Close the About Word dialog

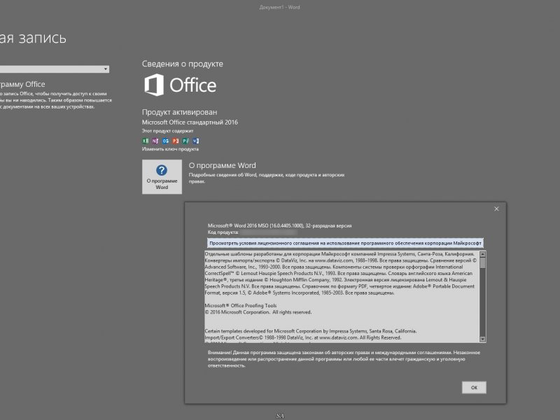pyautogui.click(x=496, y=209)
